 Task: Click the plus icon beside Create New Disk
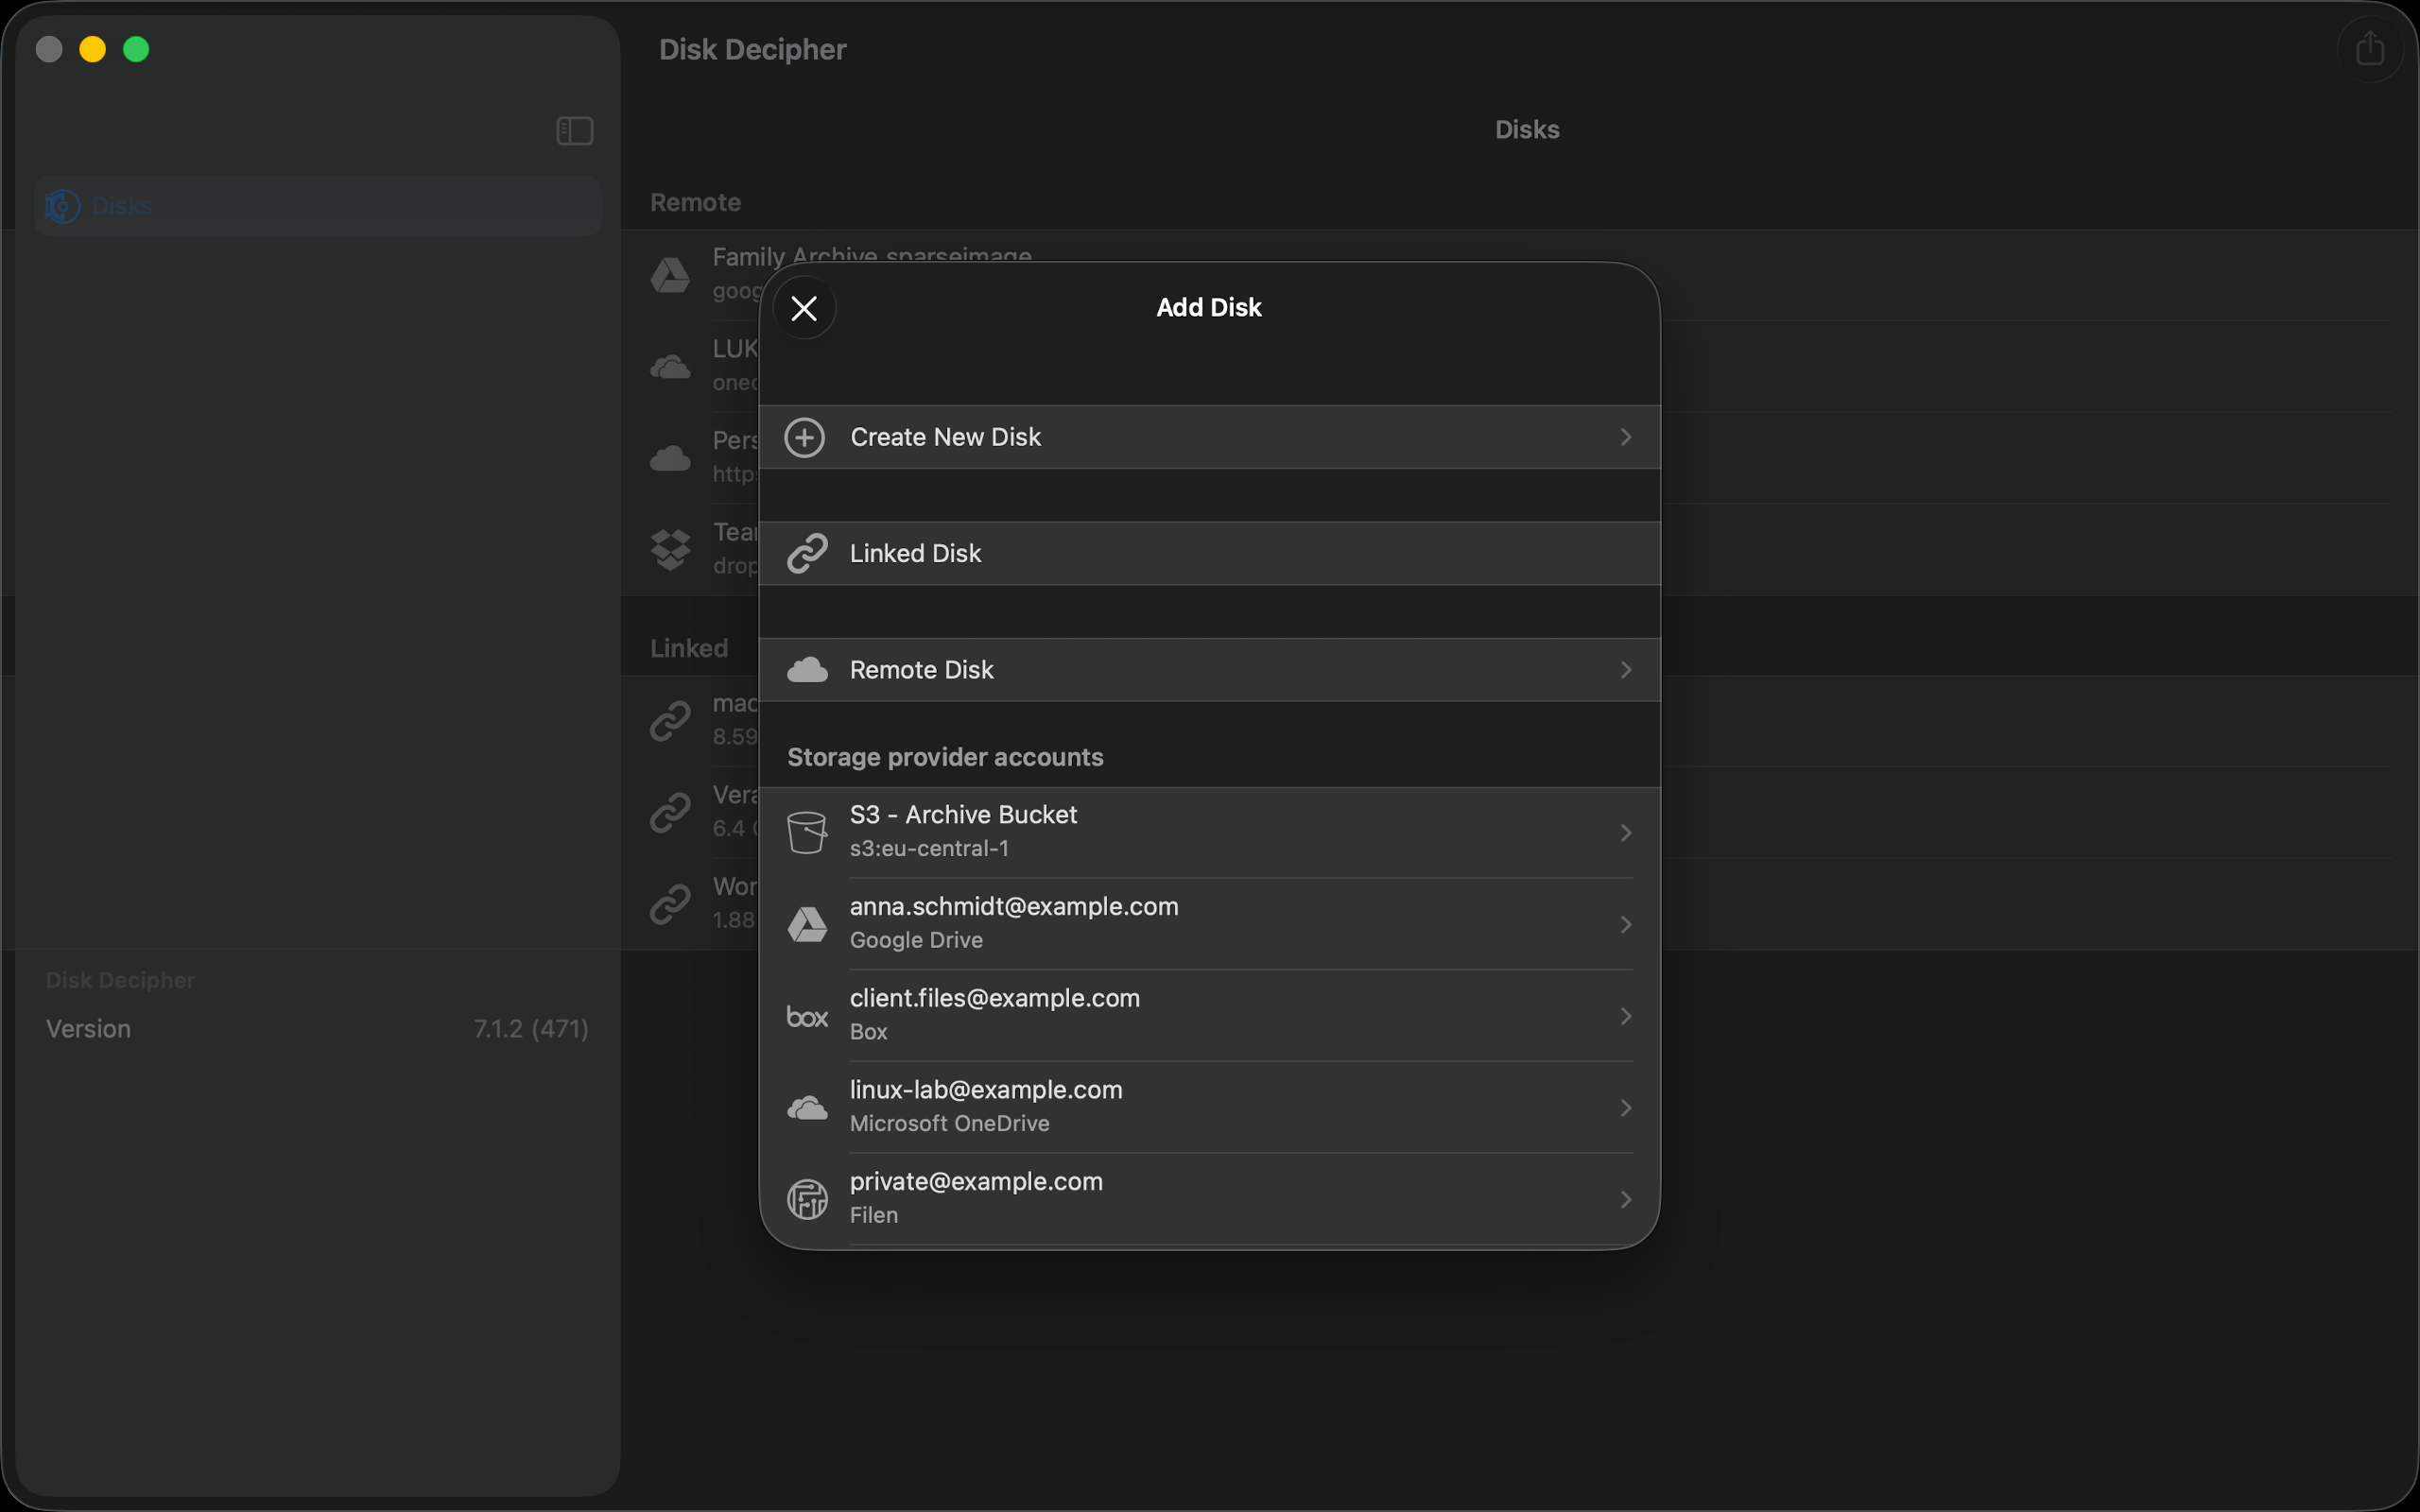pos(805,437)
